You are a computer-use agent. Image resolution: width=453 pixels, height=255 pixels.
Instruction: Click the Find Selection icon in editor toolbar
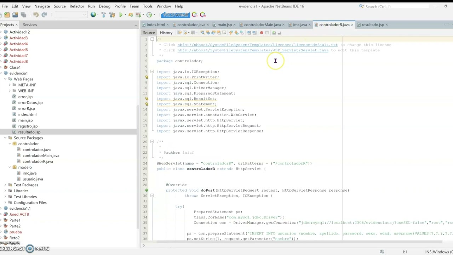click(202, 33)
